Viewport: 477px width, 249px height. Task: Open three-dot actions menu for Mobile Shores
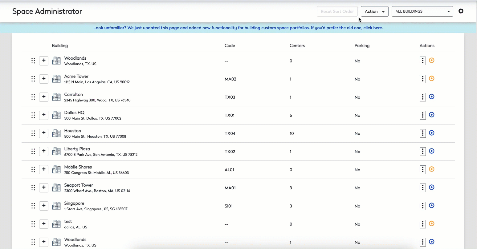422,170
